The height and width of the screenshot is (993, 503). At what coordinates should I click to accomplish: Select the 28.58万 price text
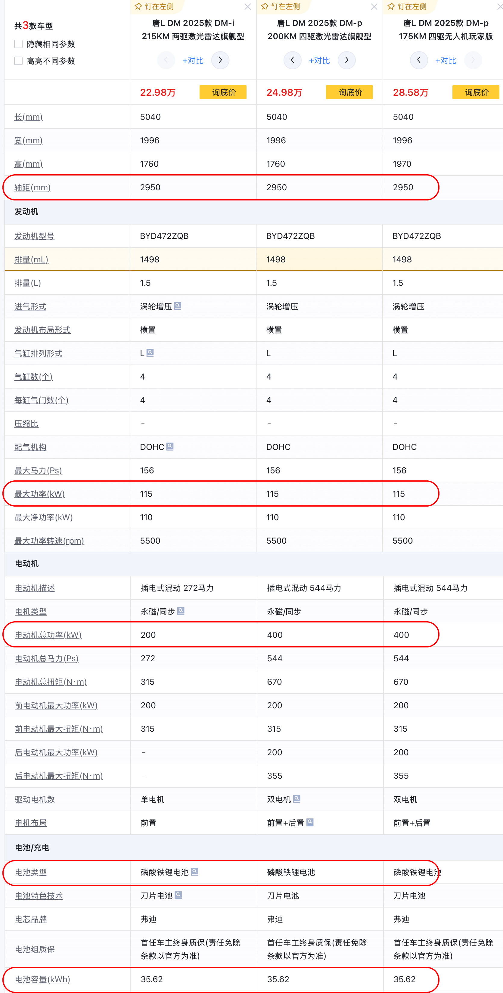(411, 92)
